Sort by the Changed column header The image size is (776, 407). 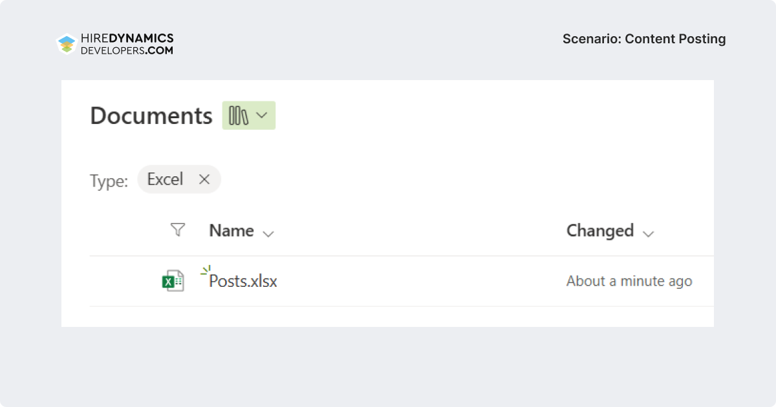coord(600,231)
